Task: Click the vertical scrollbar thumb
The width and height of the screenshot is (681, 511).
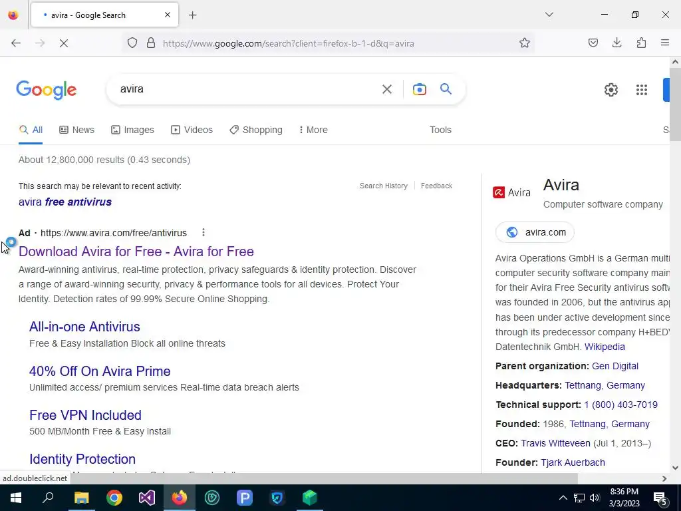Action: (x=675, y=104)
